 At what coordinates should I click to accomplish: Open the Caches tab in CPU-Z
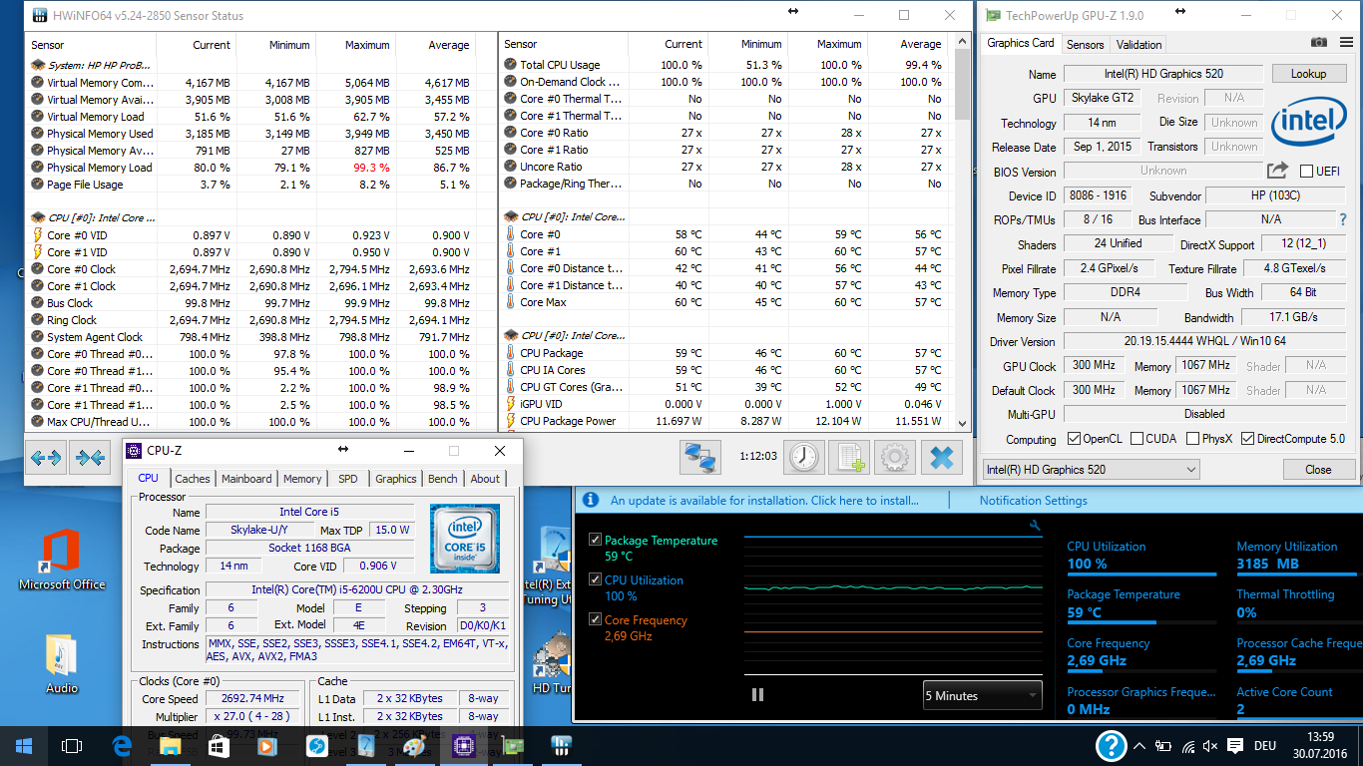pyautogui.click(x=193, y=479)
